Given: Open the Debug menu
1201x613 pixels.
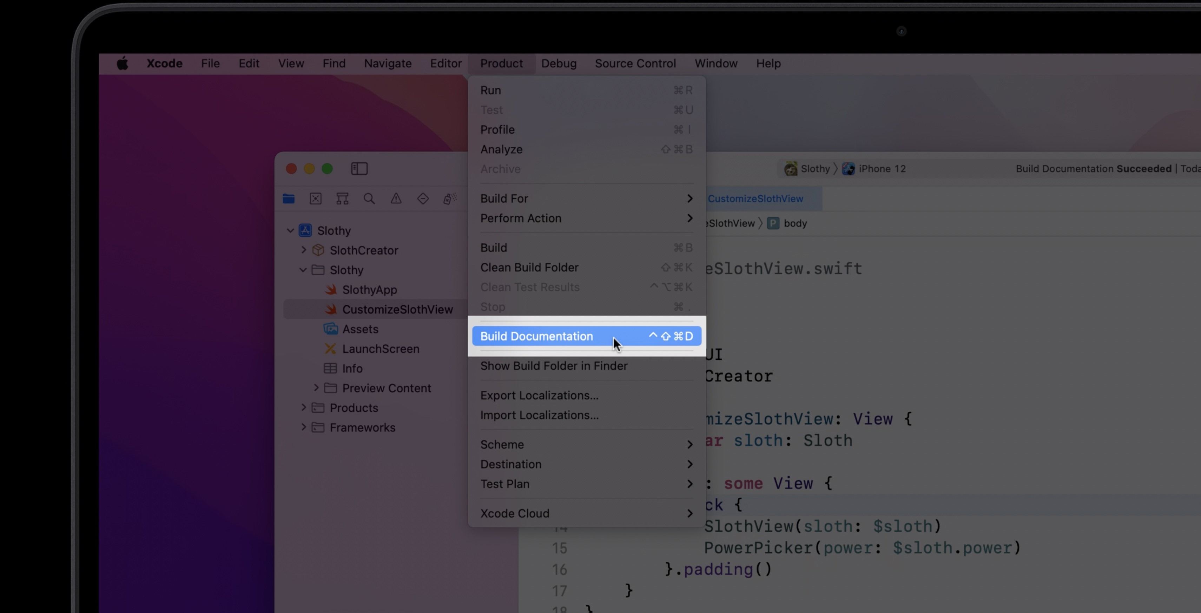Looking at the screenshot, I should pos(559,63).
